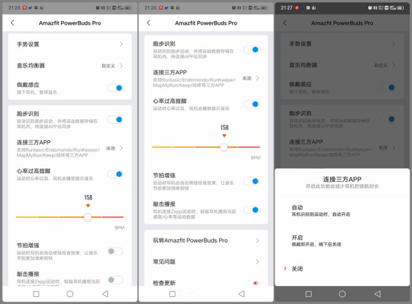Tap back arrow in middle phone screen
Screen dimensions: 412x304
pos(148,23)
